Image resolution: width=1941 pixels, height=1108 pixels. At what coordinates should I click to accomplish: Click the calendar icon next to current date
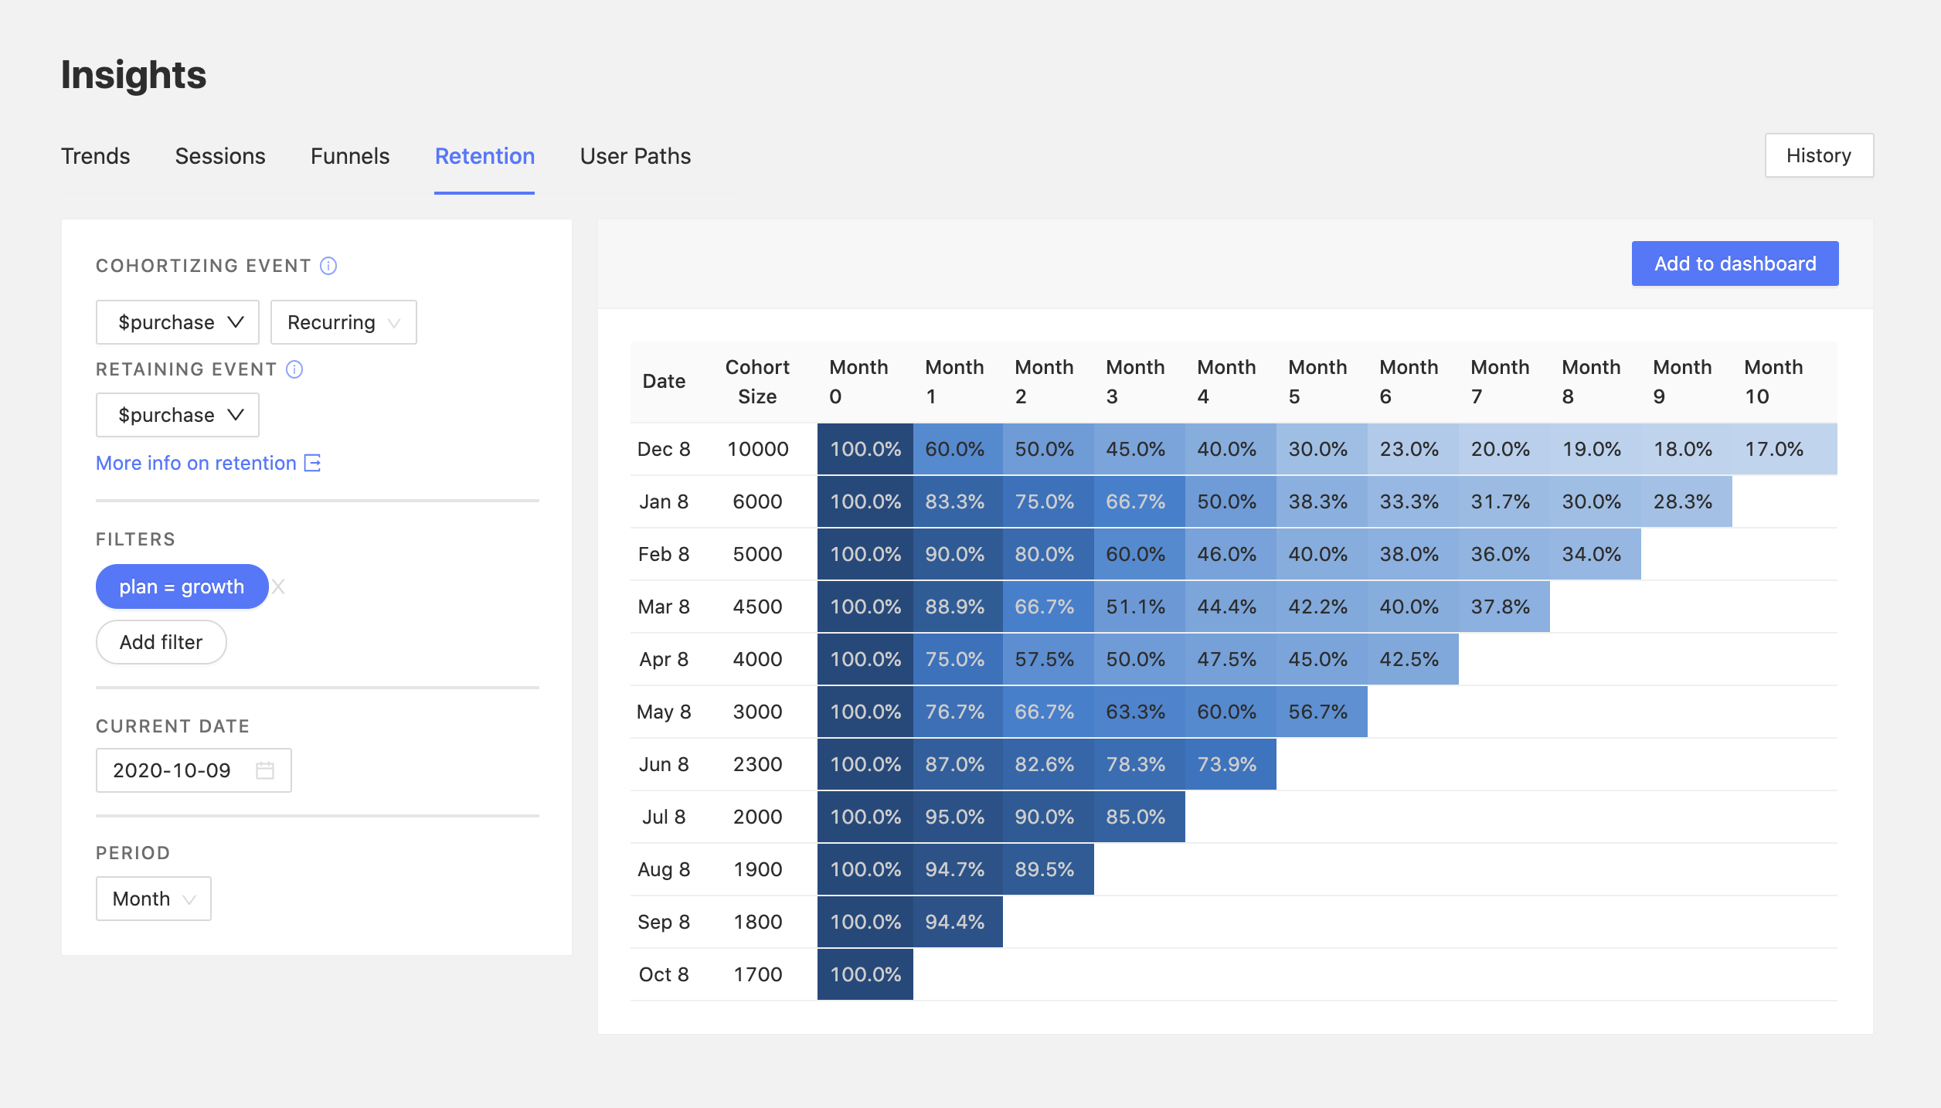point(274,770)
